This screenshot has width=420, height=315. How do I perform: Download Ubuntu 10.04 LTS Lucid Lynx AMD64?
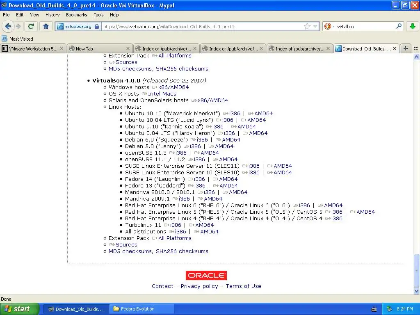(257, 120)
